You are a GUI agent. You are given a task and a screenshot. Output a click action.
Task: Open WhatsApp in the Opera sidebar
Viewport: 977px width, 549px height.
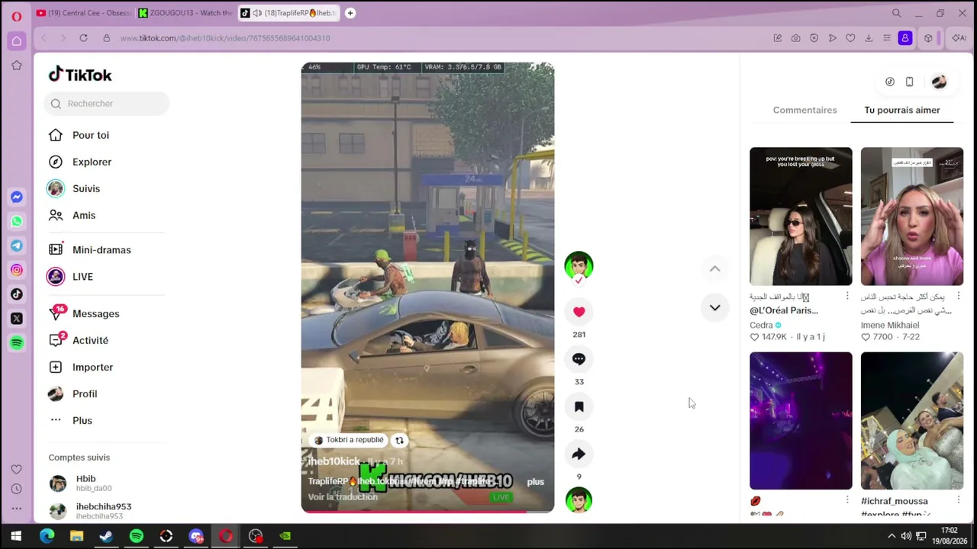click(x=16, y=221)
